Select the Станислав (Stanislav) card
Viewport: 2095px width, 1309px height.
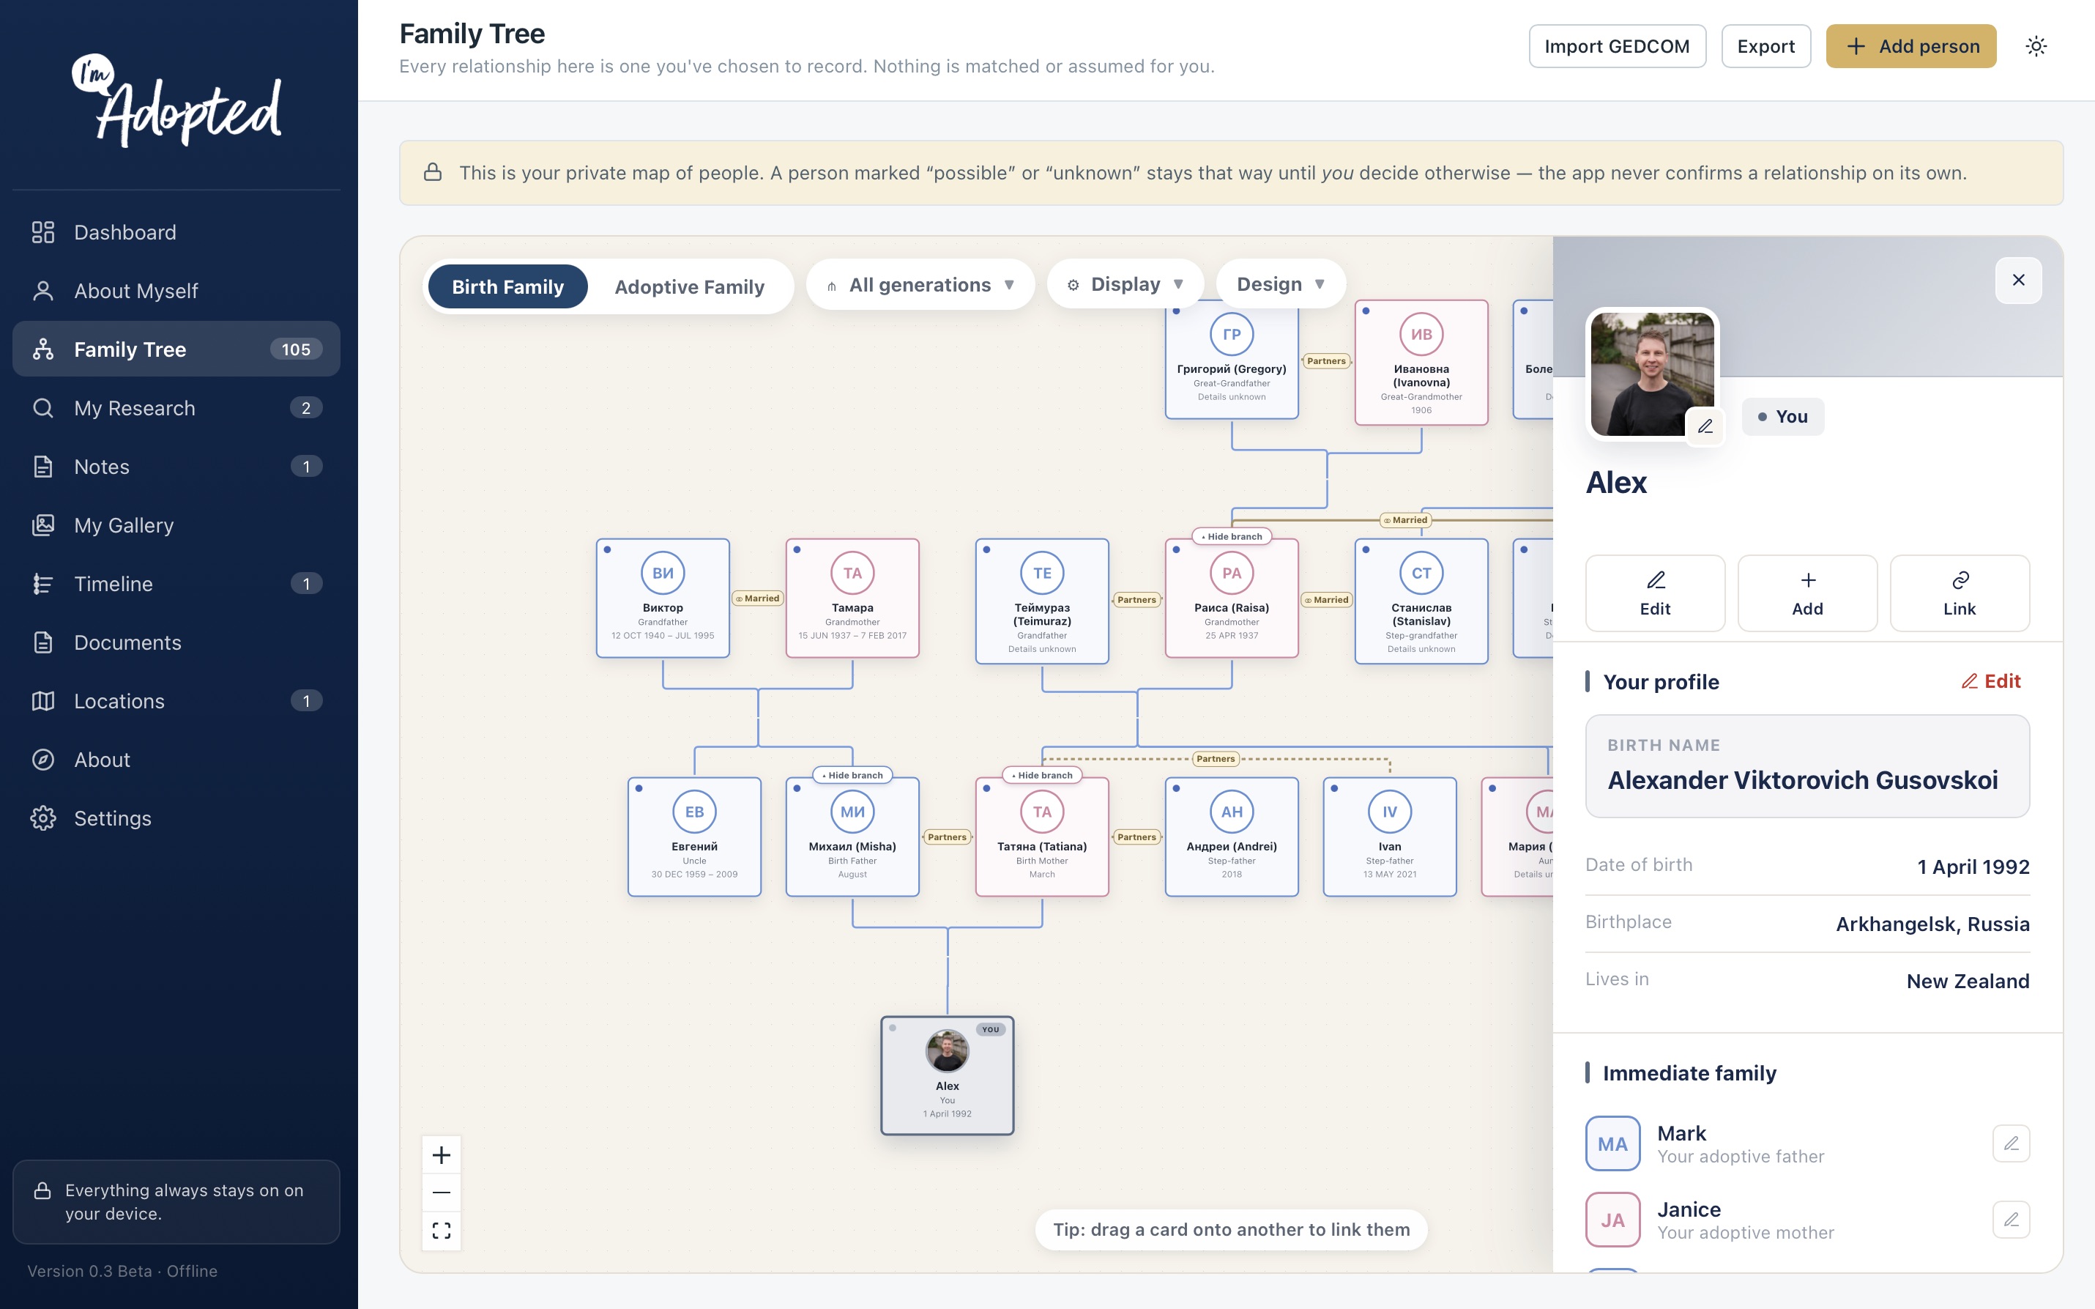click(x=1421, y=601)
